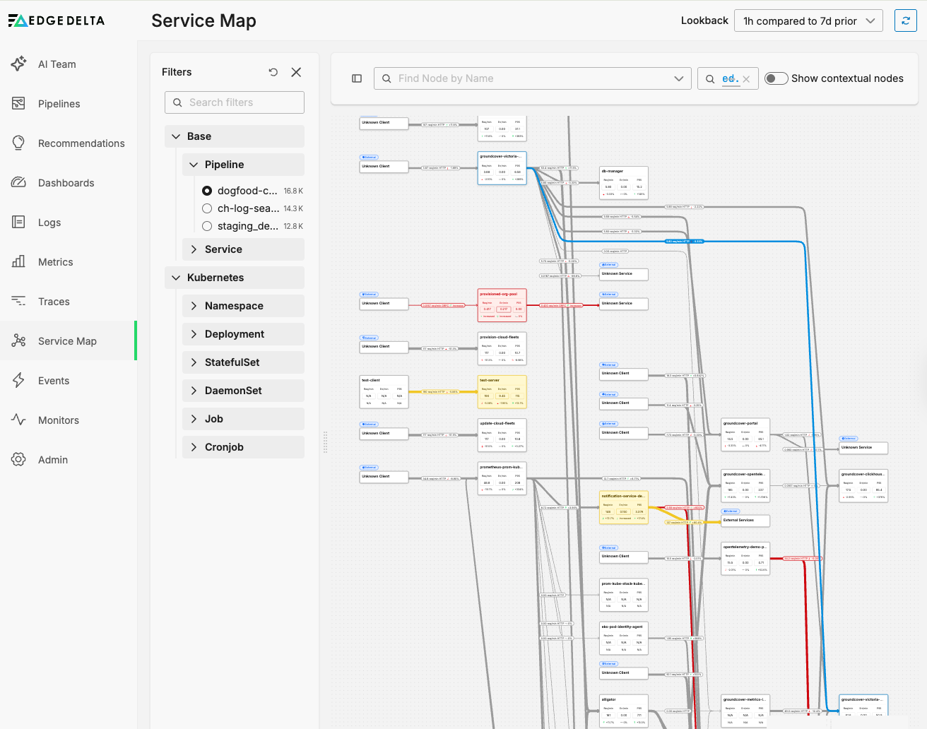
Task: Open the Lookback time range dropdown
Action: pos(808,21)
